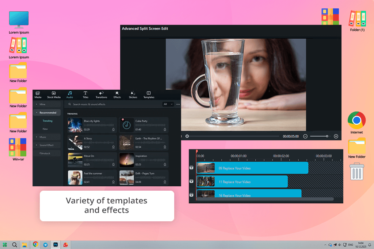
Task: Select the Blue city lights thumbnail
Action: tap(75, 125)
